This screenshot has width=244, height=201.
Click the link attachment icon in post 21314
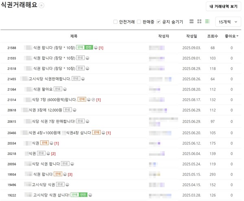click(94, 99)
